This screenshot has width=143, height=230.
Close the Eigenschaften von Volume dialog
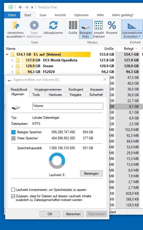[x=105, y=79]
